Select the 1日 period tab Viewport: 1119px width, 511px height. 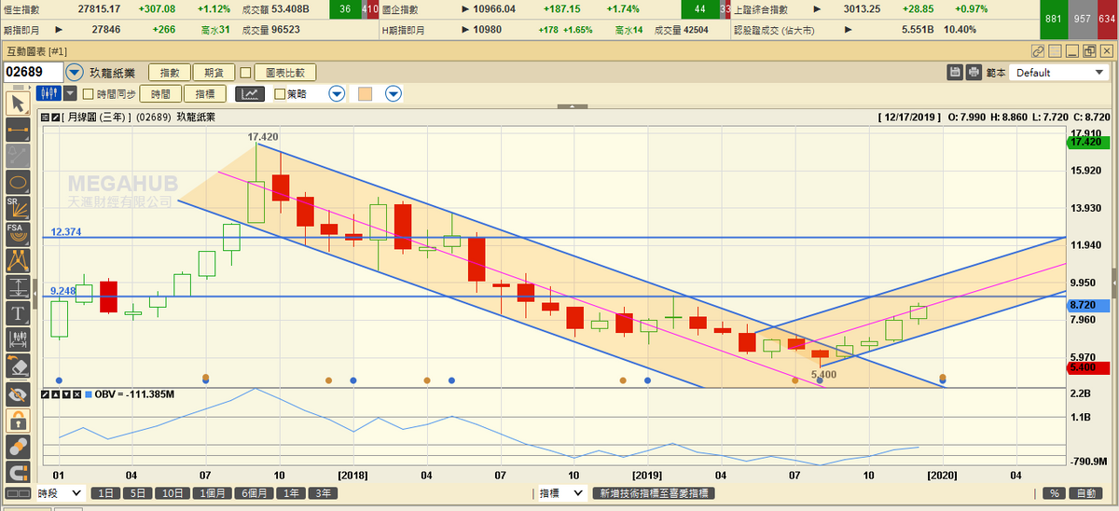pyautogui.click(x=107, y=492)
